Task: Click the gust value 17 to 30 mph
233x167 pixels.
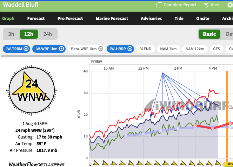Action: [x=49, y=137]
